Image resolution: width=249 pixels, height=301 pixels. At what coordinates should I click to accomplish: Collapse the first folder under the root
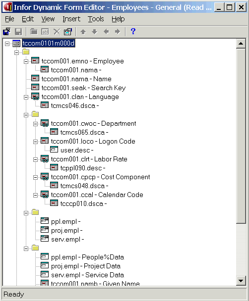(x=16, y=52)
